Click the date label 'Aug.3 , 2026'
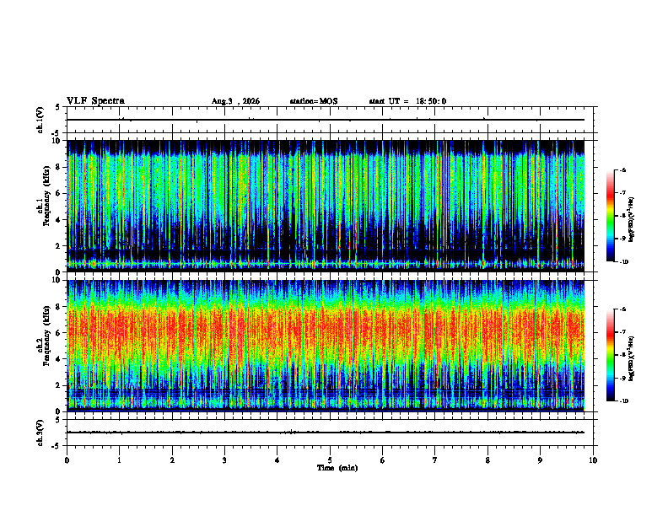Screen dimensions: 668x516 235,101
